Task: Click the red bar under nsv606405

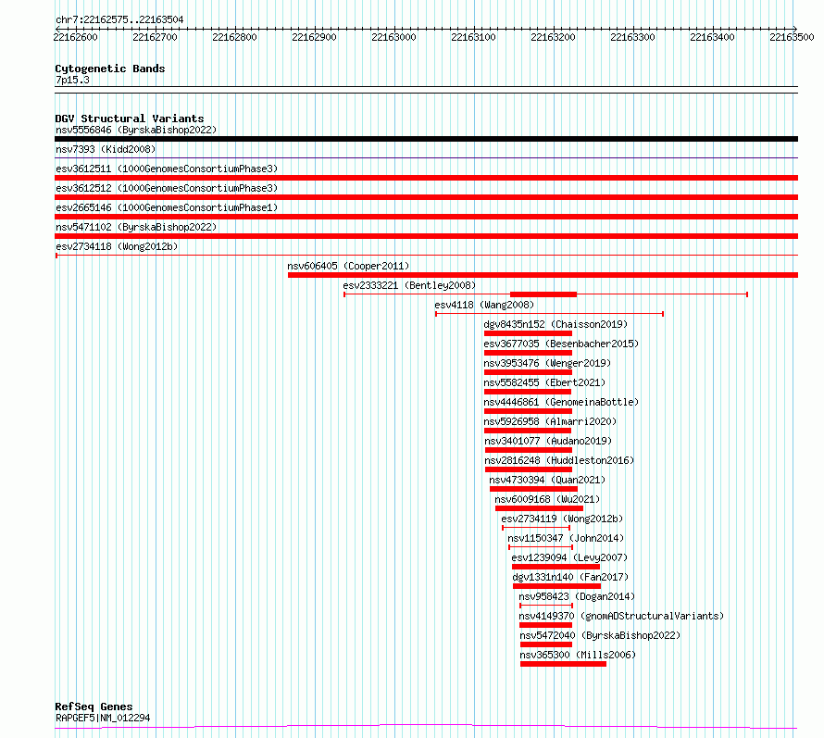Action: (543, 275)
